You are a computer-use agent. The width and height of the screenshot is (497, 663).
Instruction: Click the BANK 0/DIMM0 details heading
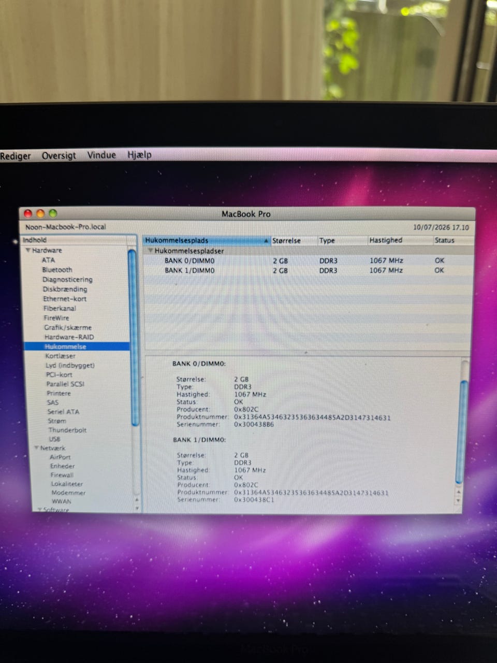(x=199, y=364)
